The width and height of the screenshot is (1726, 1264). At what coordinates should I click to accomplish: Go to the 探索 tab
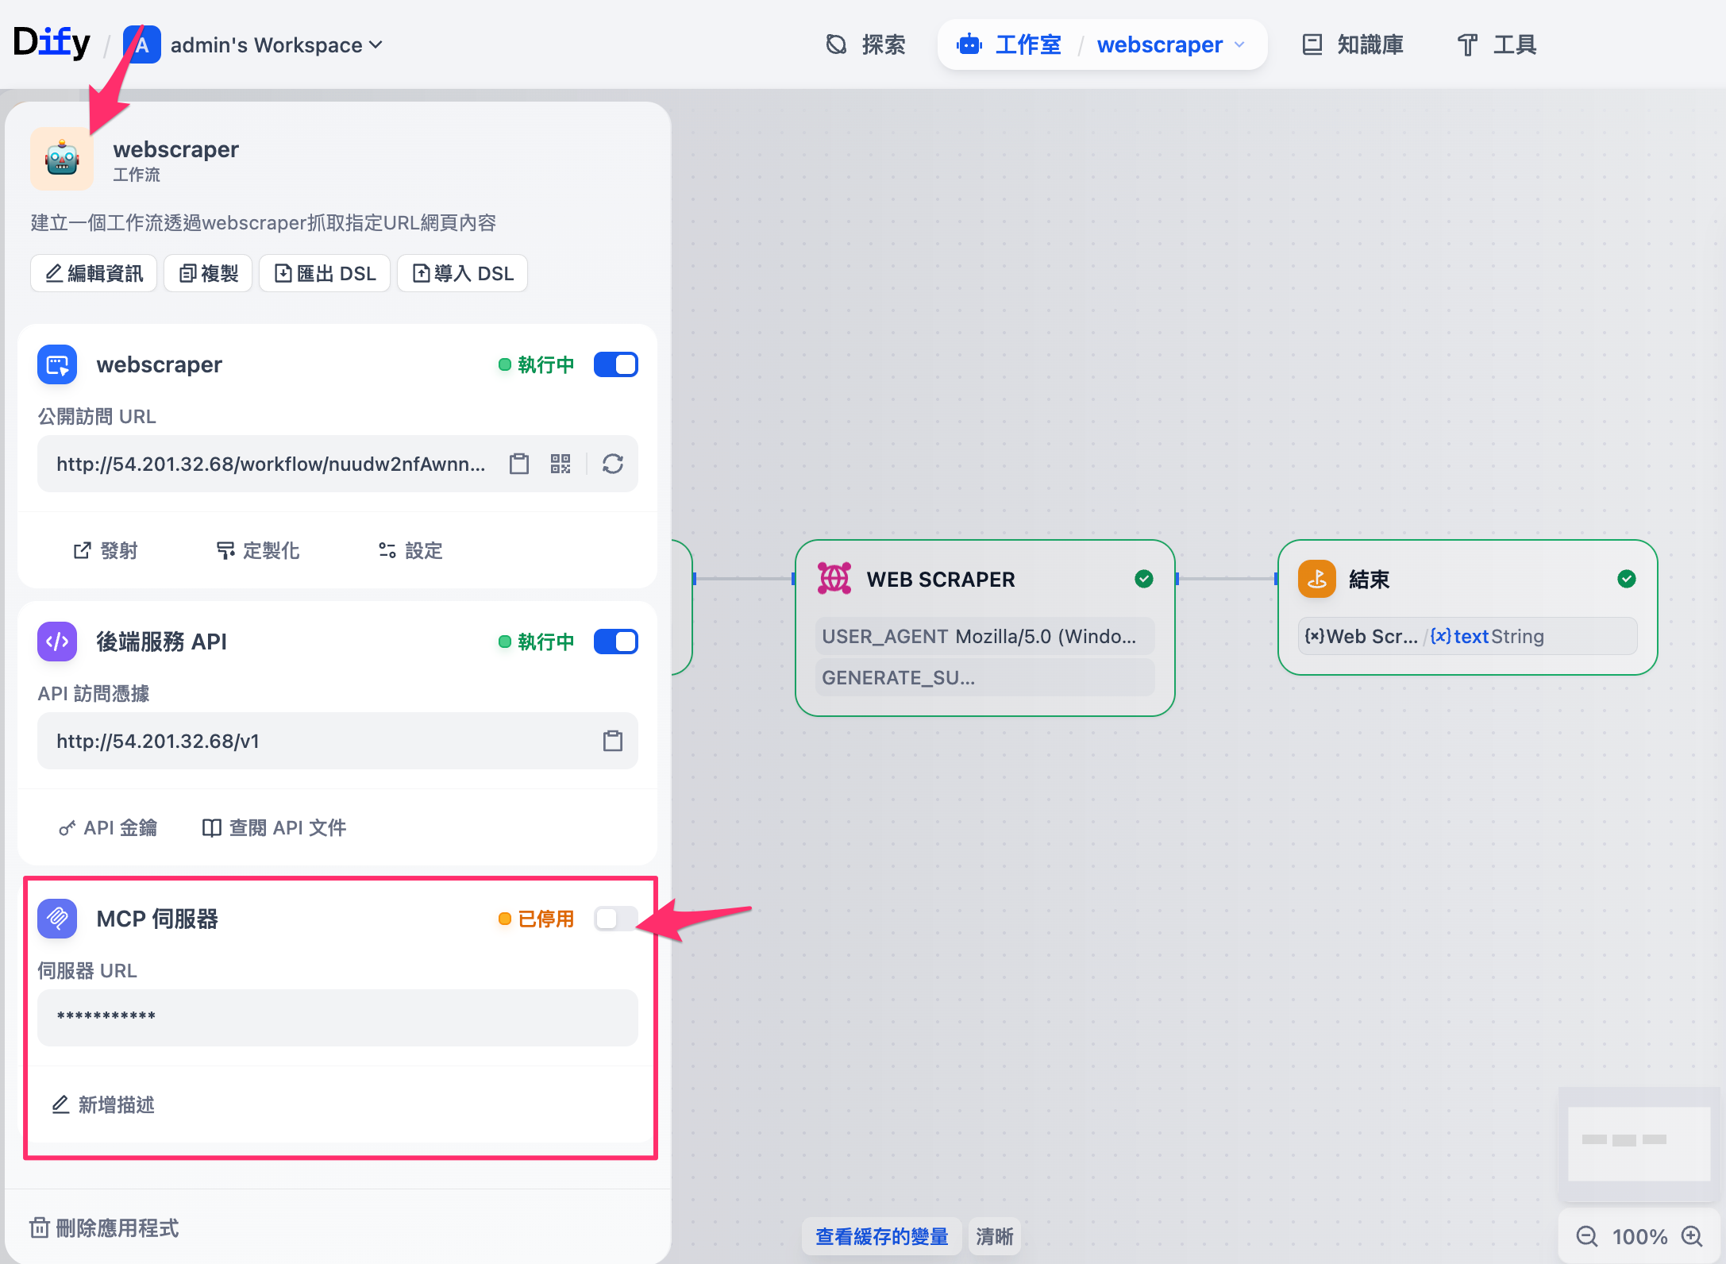coord(865,45)
